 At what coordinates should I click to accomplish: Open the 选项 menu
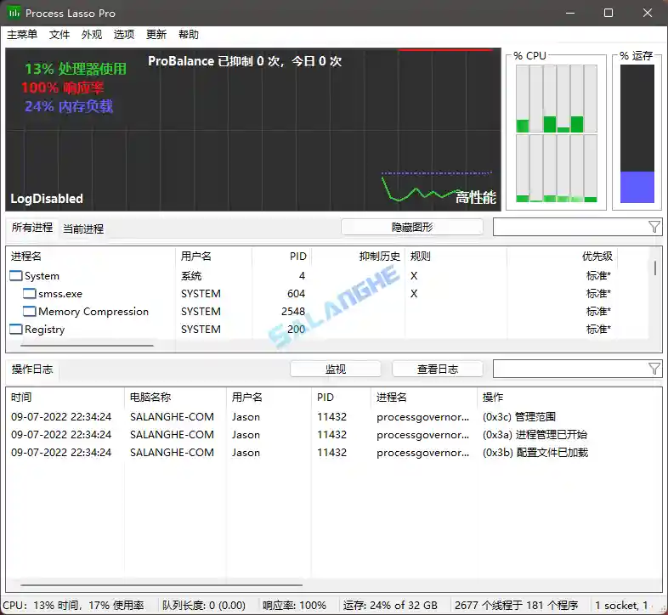124,35
